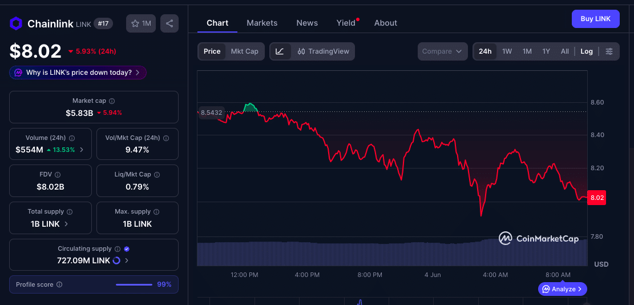
Task: Show Total supply info icon
Action: pyautogui.click(x=70, y=211)
